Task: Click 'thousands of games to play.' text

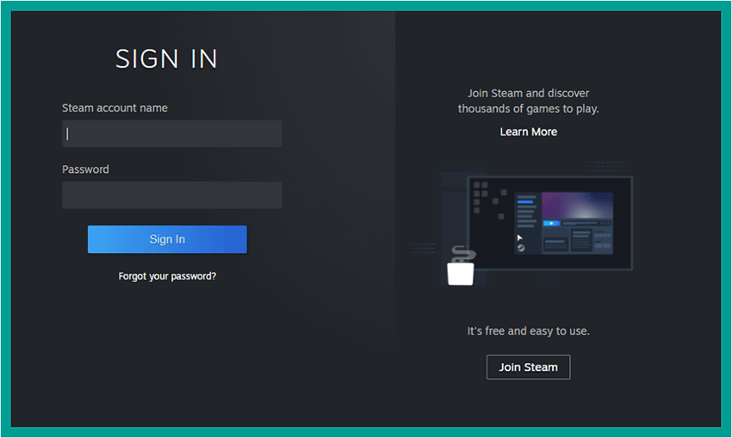Action: click(529, 108)
